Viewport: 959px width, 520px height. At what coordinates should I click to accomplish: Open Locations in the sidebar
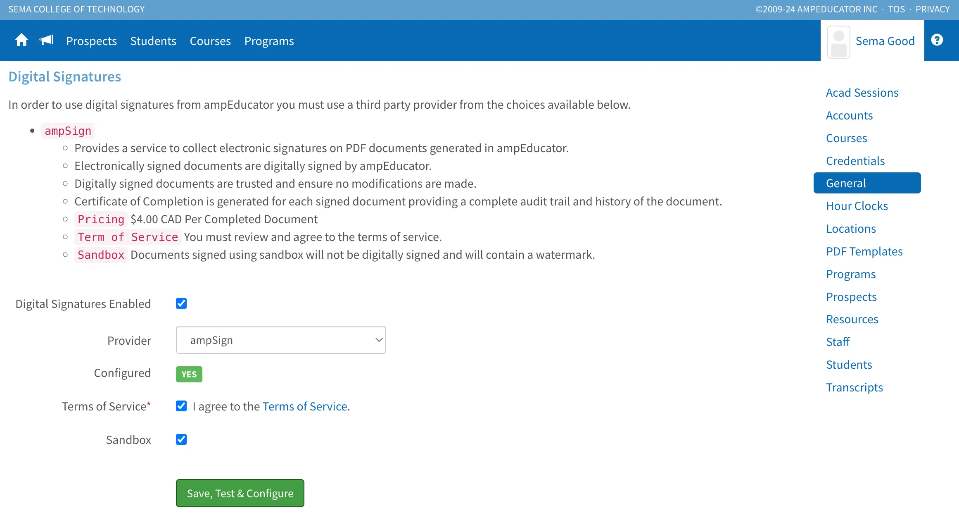pyautogui.click(x=851, y=229)
